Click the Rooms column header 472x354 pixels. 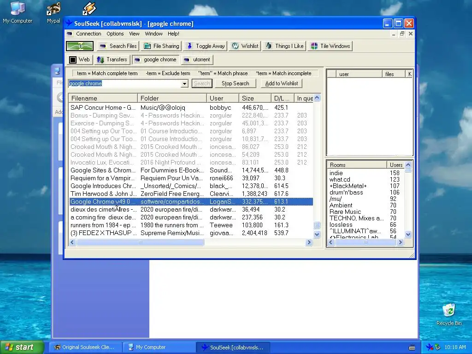pos(357,165)
